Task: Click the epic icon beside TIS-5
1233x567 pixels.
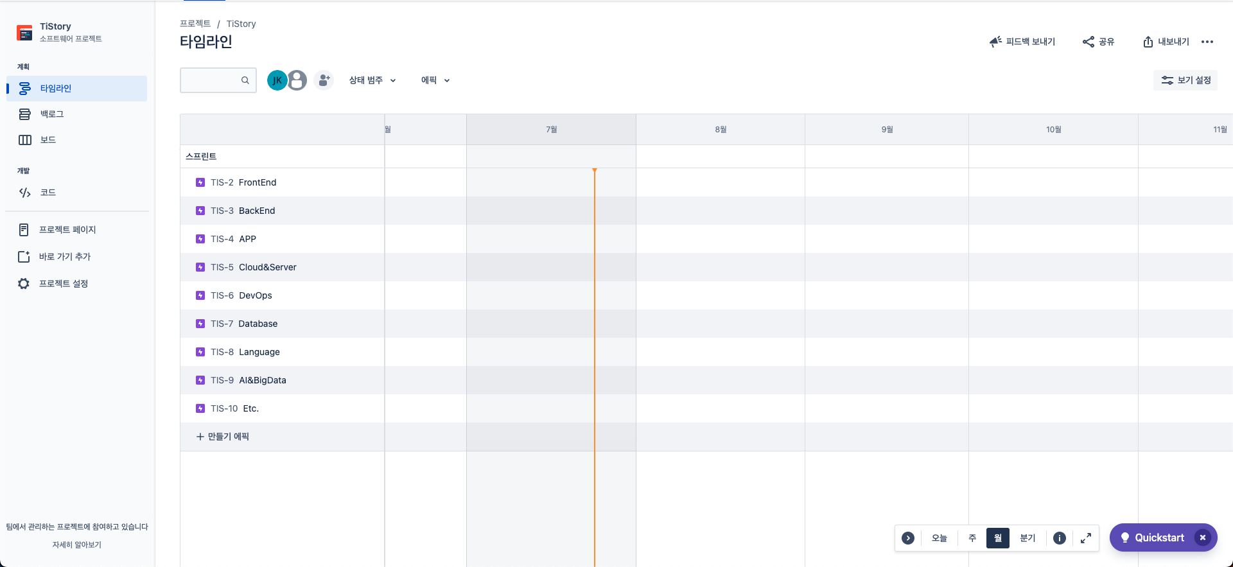Action: coord(200,267)
